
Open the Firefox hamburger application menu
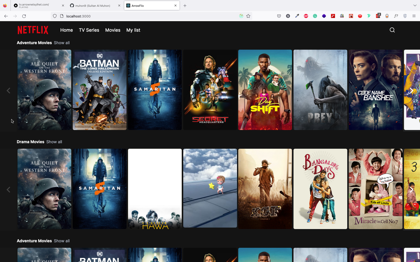pos(414,16)
